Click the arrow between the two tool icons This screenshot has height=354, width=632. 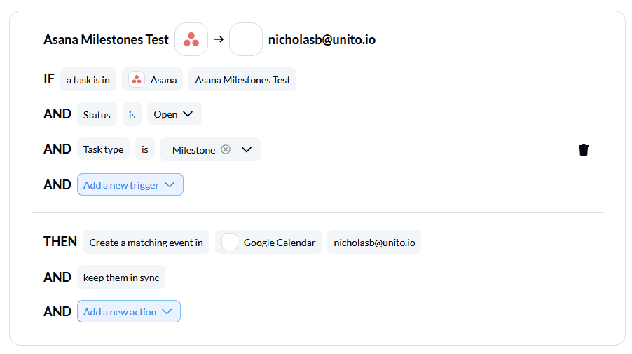coord(219,39)
